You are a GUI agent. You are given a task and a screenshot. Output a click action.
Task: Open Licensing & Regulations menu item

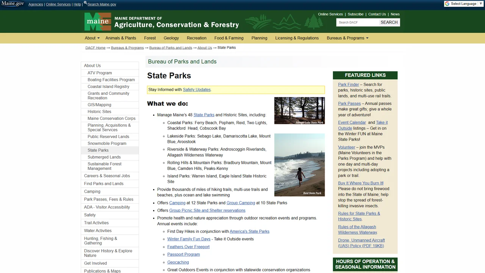coord(297,38)
